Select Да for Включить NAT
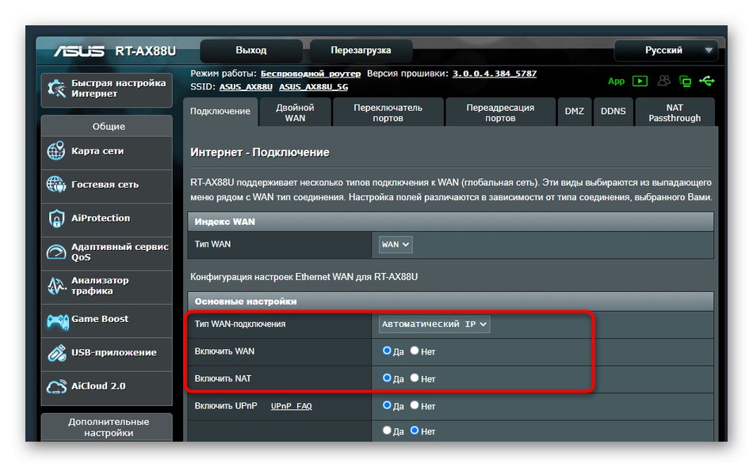 click(x=387, y=378)
